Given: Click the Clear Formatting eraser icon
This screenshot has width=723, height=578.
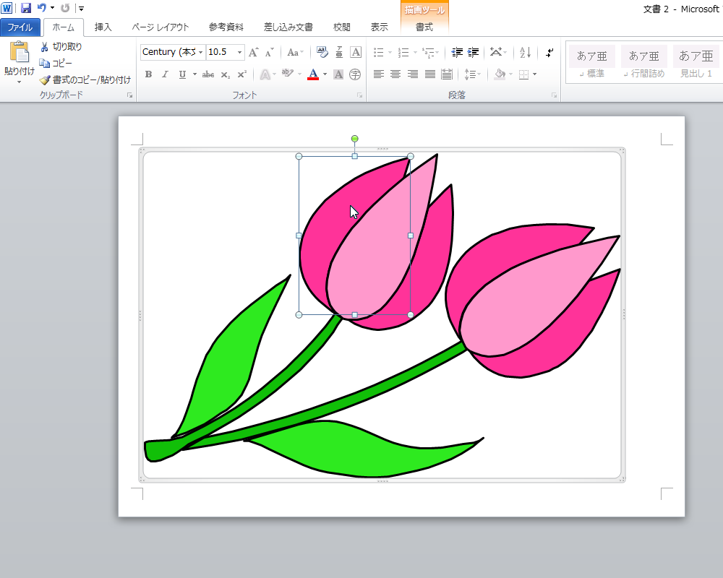Looking at the screenshot, I should 321,52.
